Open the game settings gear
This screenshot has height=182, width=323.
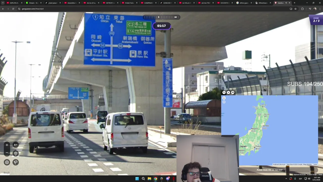[x=7, y=162]
